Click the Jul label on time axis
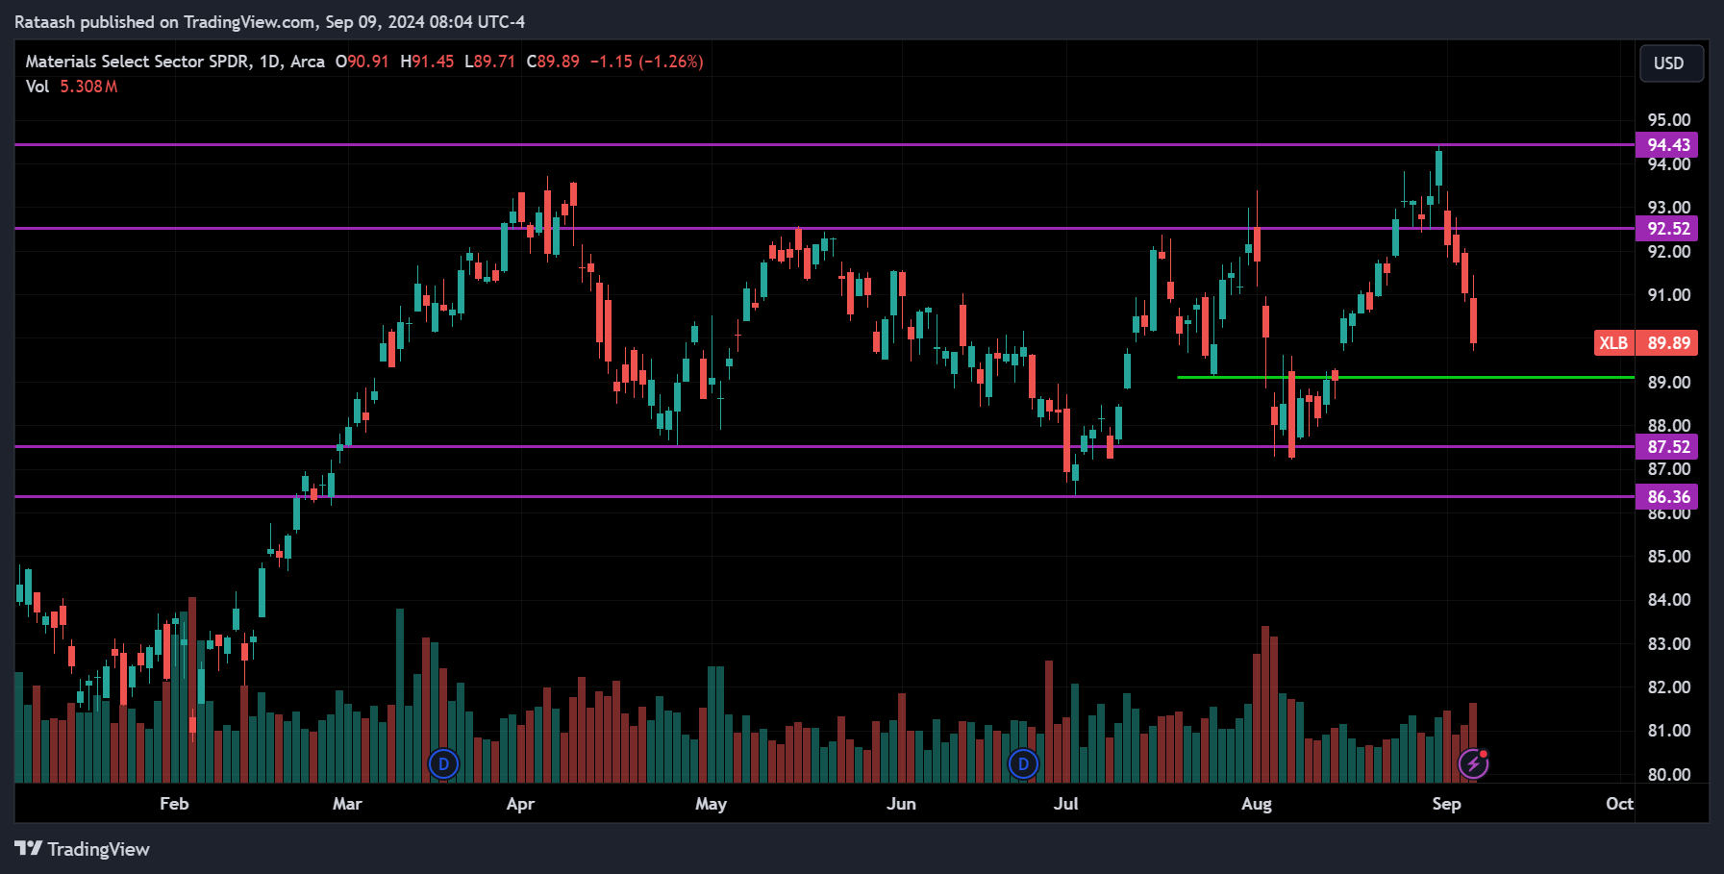This screenshot has height=874, width=1724. point(1065,804)
